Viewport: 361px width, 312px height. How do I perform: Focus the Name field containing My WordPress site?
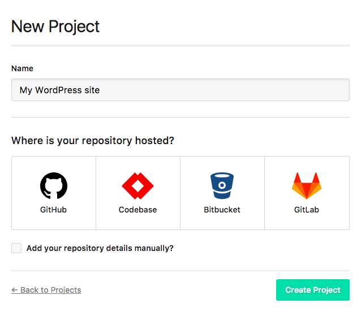[180, 90]
